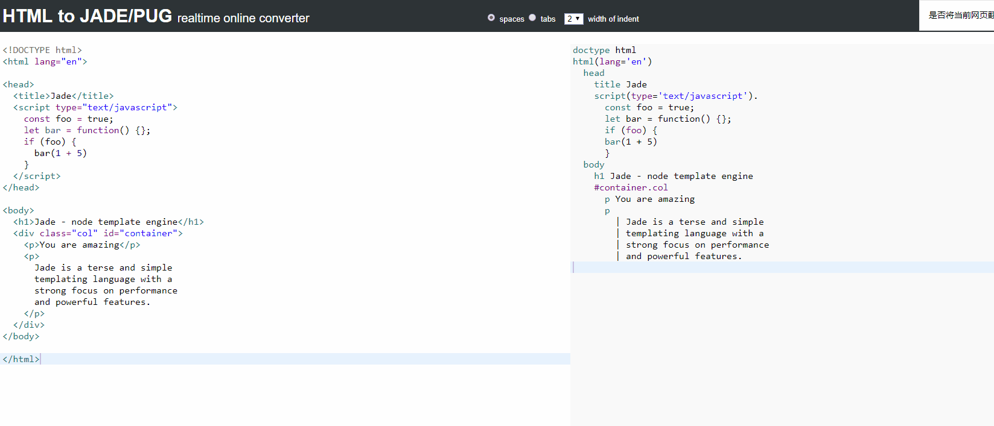This screenshot has width=994, height=426.
Task: Click 'p You are amazing' in Pug output
Action: coord(649,199)
